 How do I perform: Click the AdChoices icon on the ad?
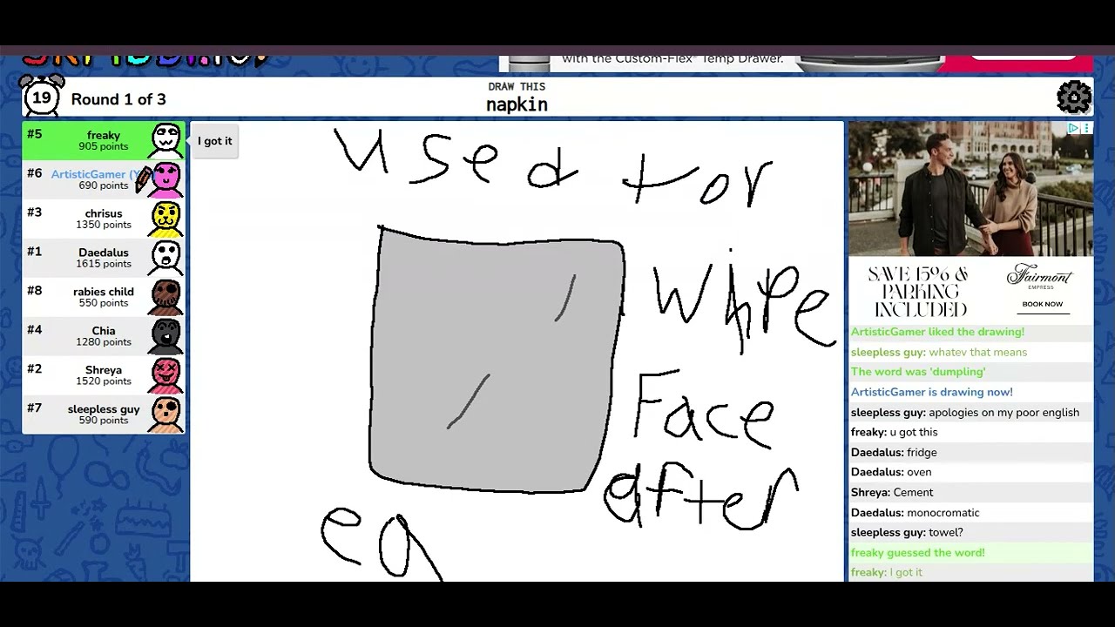[x=1074, y=128]
